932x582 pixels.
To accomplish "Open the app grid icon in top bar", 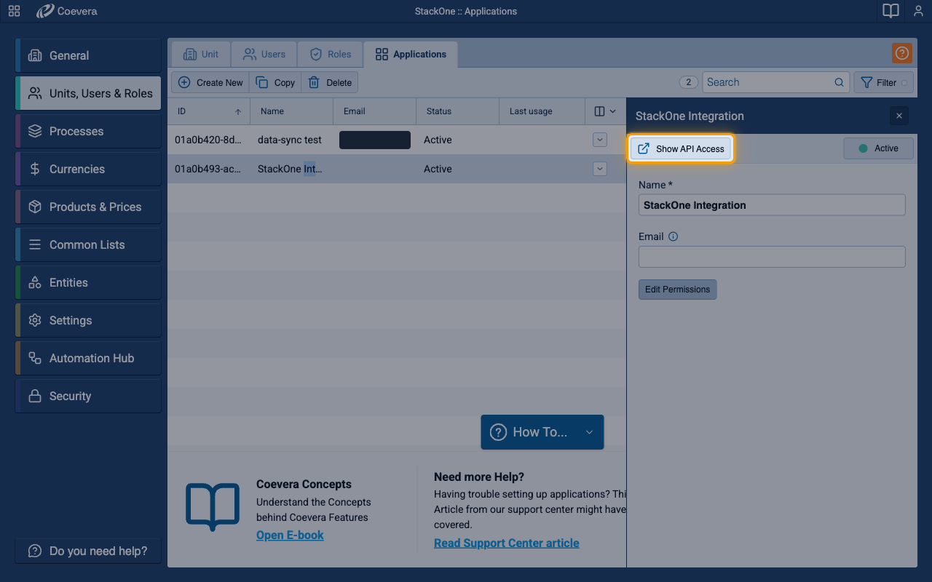I will coord(14,11).
